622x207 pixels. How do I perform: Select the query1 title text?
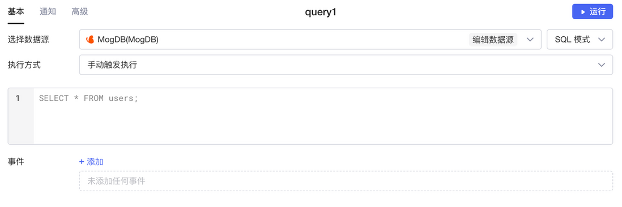tap(321, 12)
